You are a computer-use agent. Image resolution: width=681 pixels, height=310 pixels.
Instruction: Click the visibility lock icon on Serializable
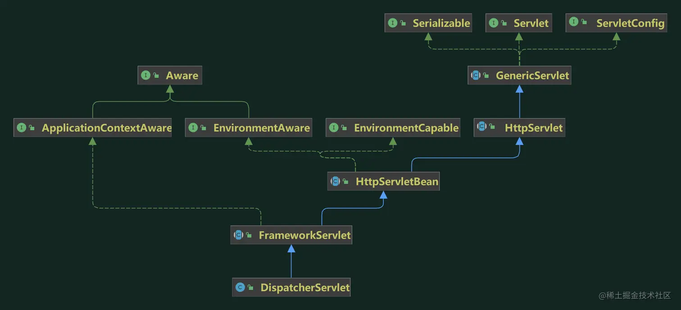click(x=403, y=23)
